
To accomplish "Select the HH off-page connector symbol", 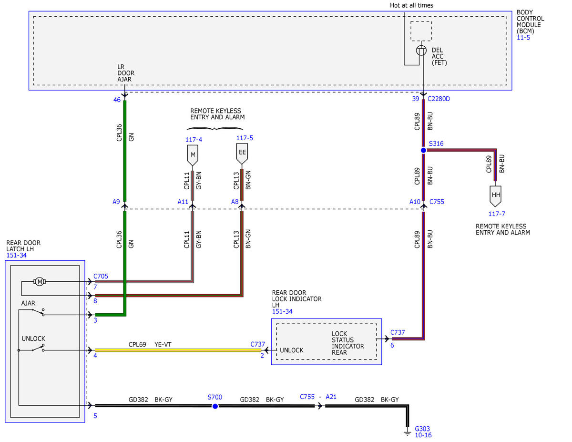I will (495, 195).
